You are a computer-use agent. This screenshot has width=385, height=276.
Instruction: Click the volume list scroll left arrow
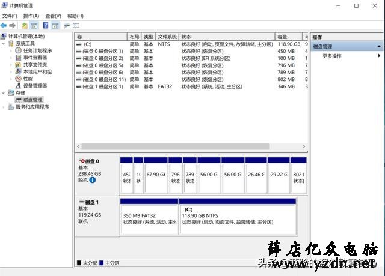78,146
